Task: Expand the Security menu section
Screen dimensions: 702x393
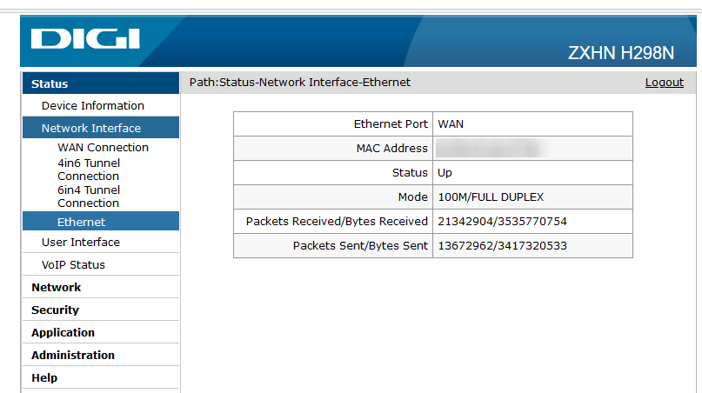Action: tap(55, 310)
